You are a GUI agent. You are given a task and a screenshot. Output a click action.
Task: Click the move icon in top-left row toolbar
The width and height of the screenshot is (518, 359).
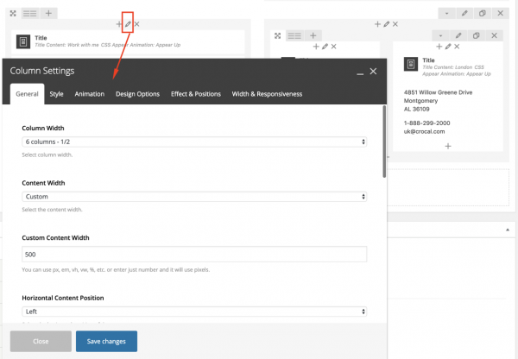click(x=11, y=13)
